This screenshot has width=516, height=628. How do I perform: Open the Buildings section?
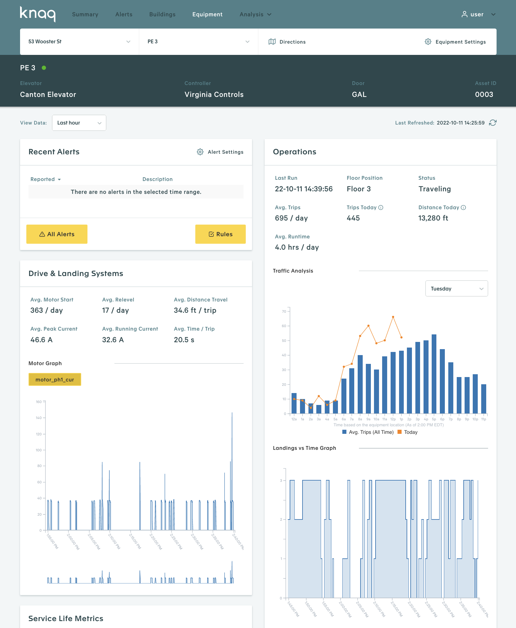162,14
